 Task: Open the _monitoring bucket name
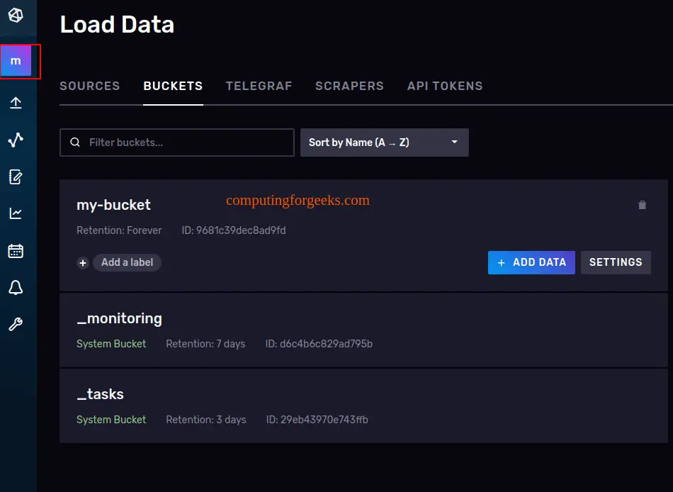[x=119, y=318]
